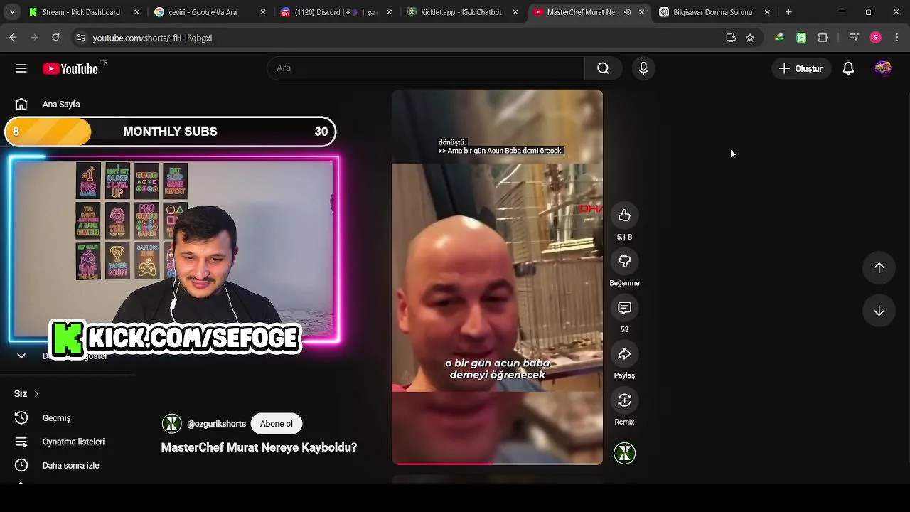
Task: Dislike the short with thumbs down
Action: coord(624,262)
